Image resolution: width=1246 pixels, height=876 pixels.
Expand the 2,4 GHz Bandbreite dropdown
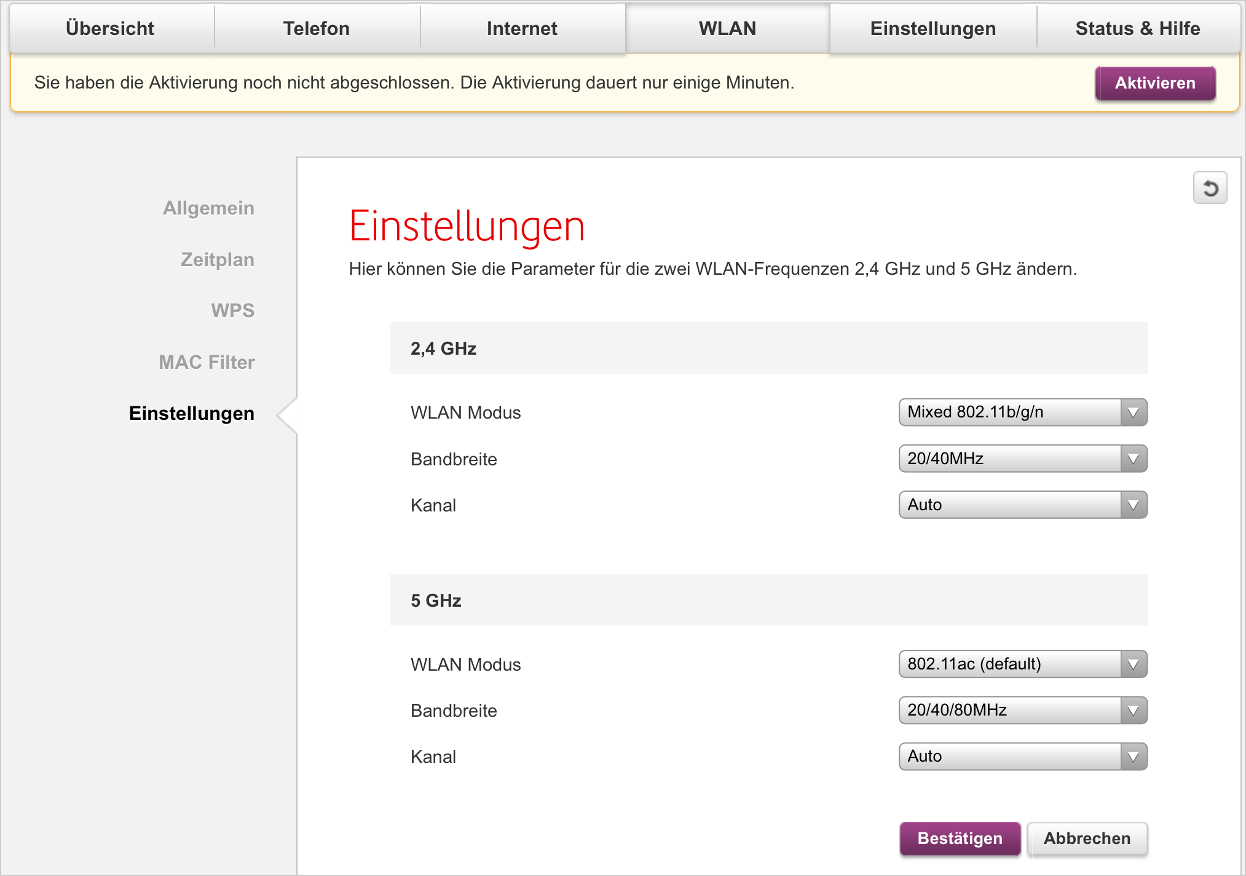[x=1022, y=459]
